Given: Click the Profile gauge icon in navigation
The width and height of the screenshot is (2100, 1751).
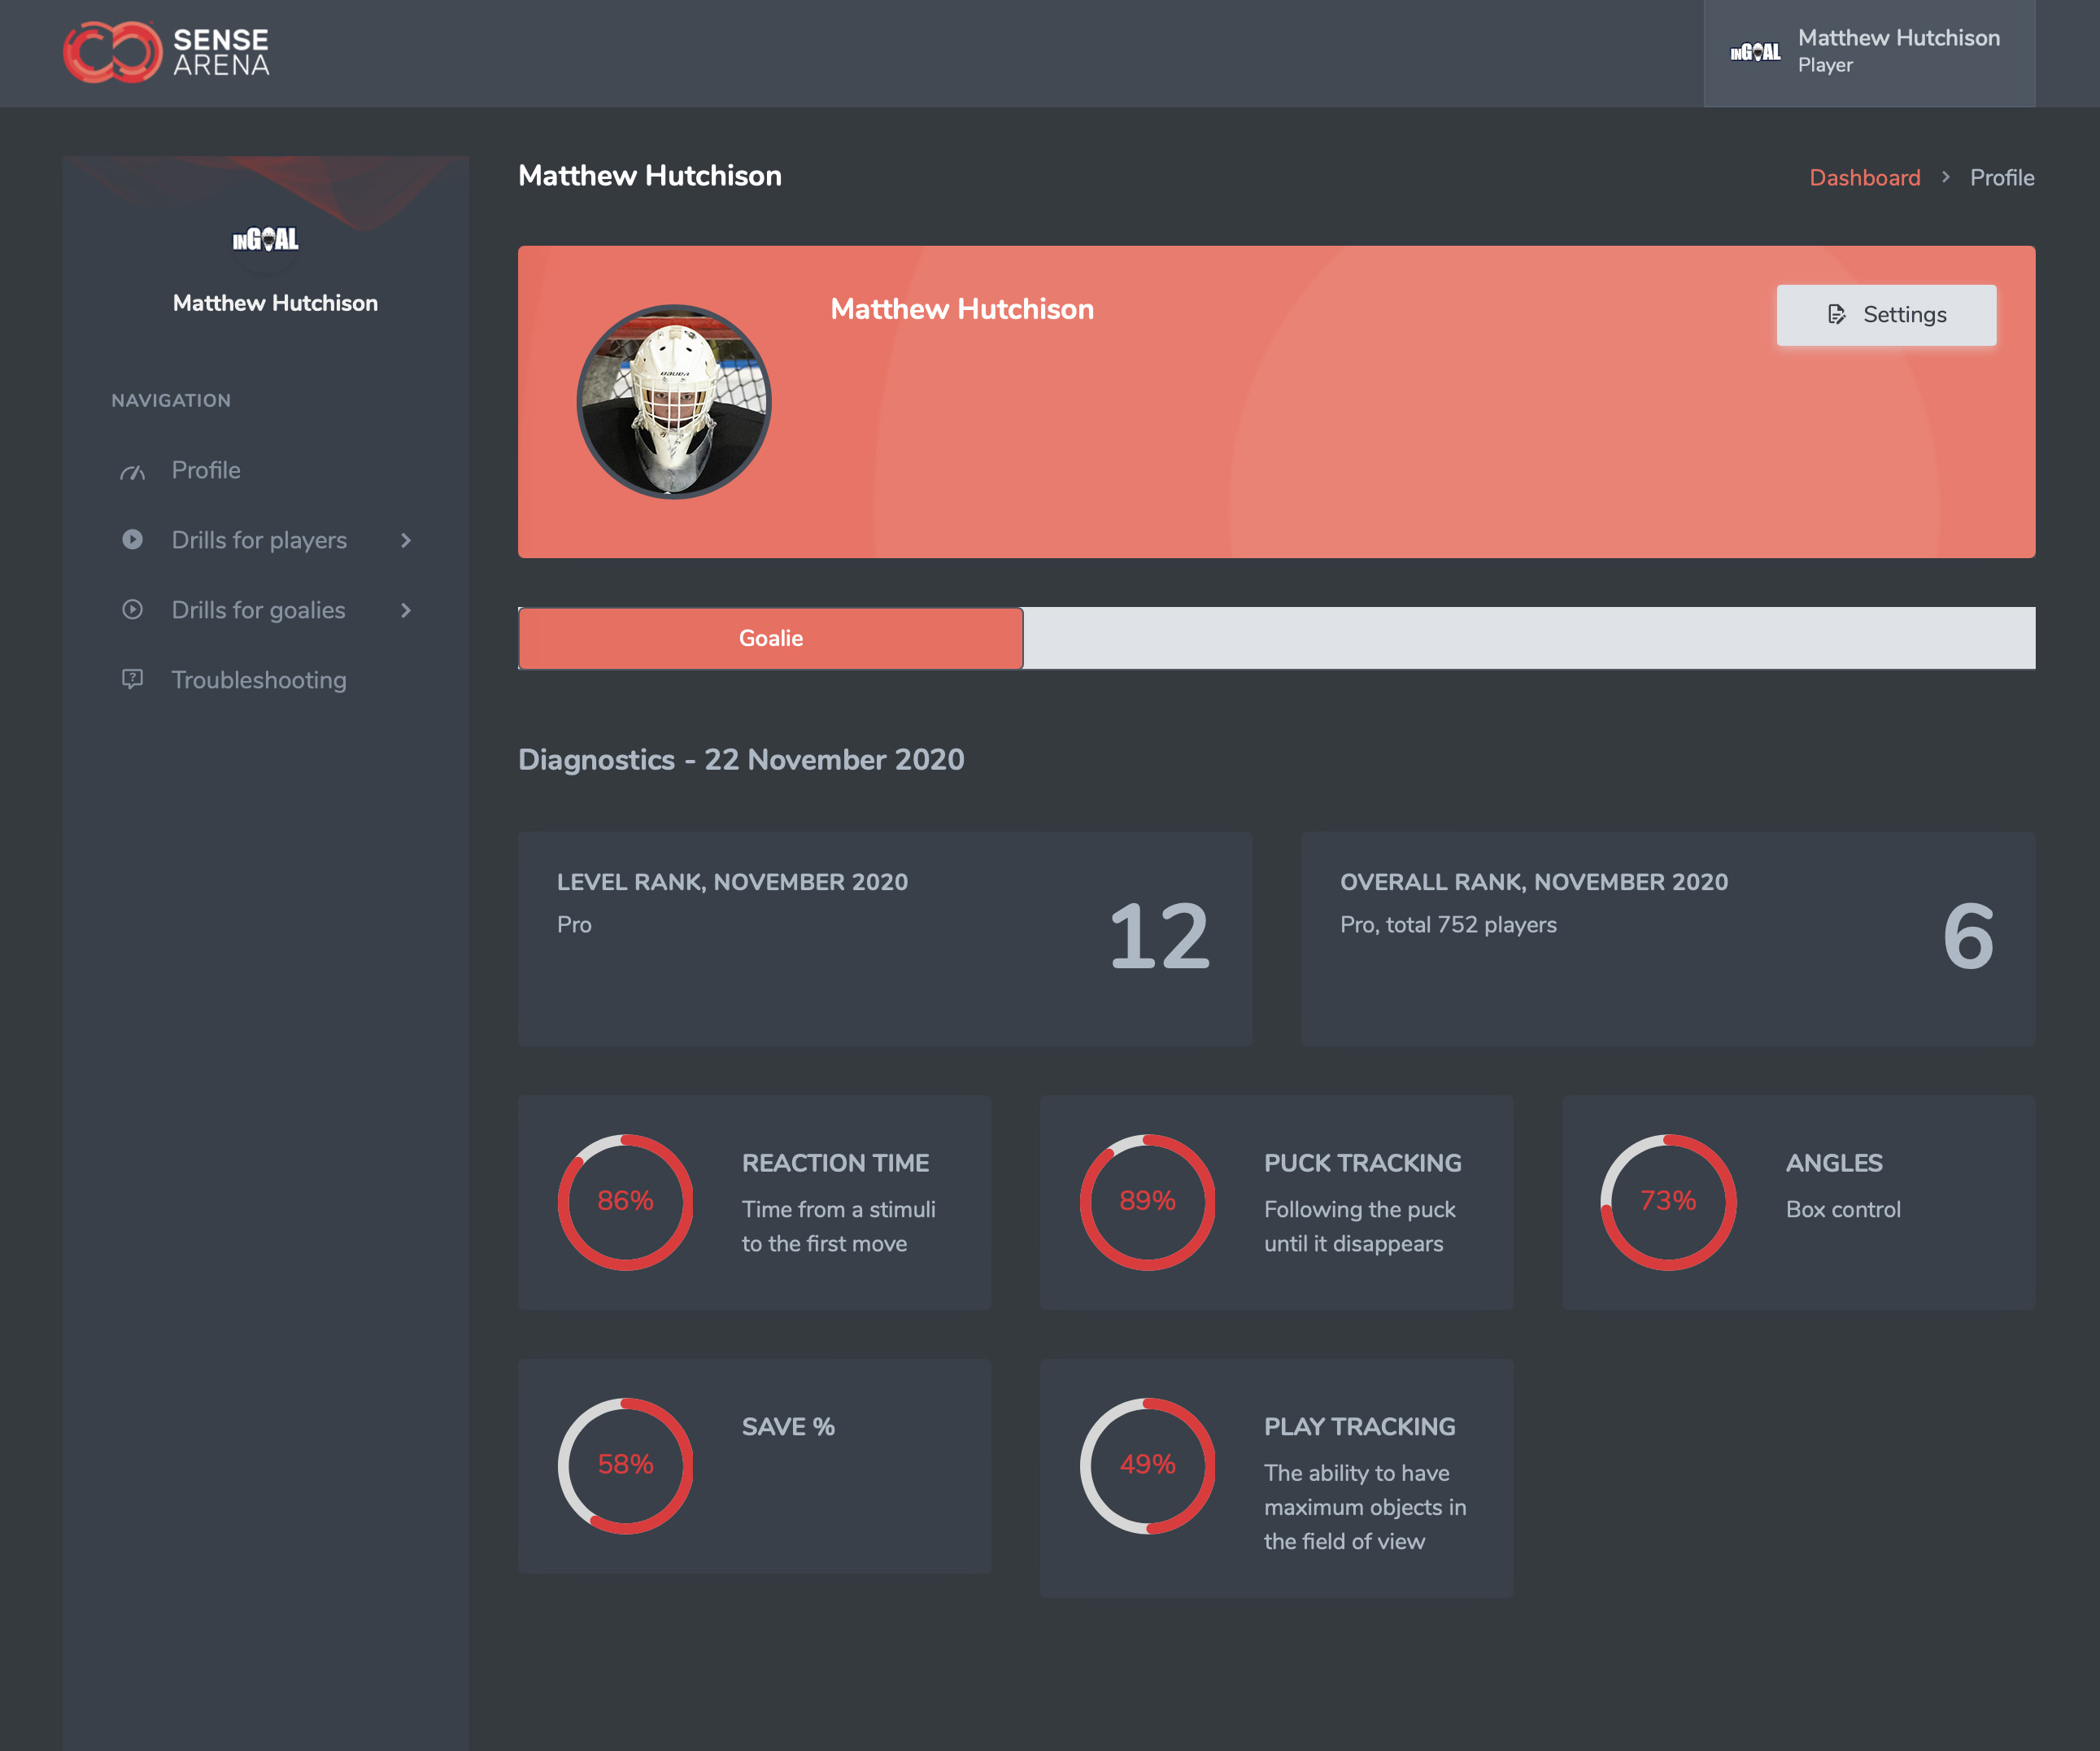Looking at the screenshot, I should [133, 471].
